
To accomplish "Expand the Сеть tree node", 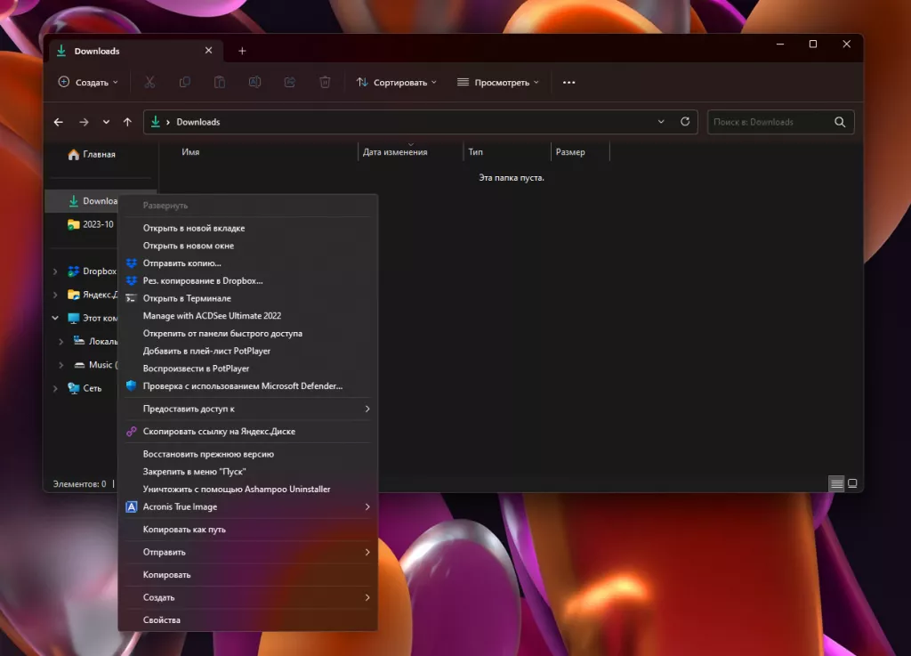I will point(55,388).
